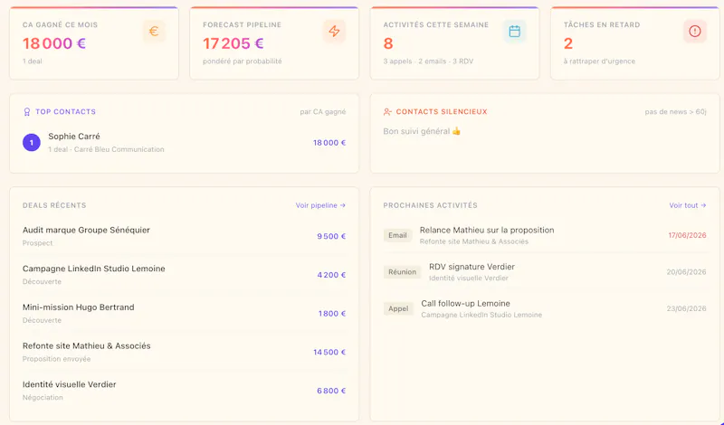Image resolution: width=724 pixels, height=425 pixels.
Task: Click the 4 200 € deal amount
Action: (331, 275)
